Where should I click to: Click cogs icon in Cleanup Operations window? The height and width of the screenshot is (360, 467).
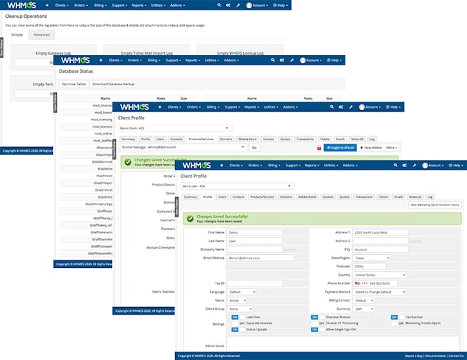(x=228, y=5)
